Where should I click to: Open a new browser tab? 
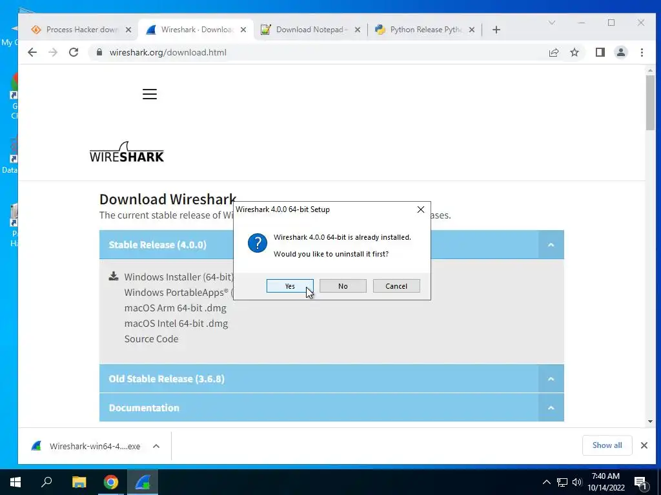[x=496, y=30]
